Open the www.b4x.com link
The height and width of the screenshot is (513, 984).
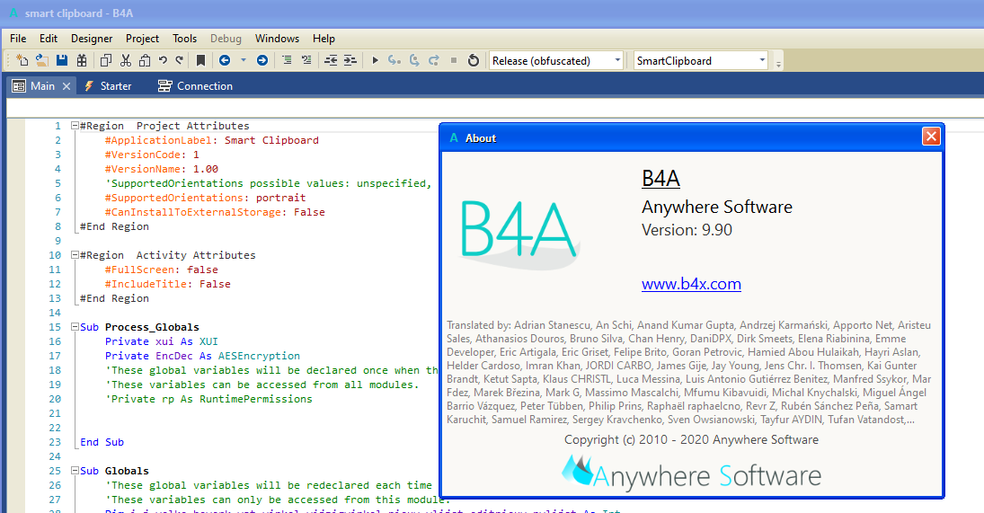[691, 284]
